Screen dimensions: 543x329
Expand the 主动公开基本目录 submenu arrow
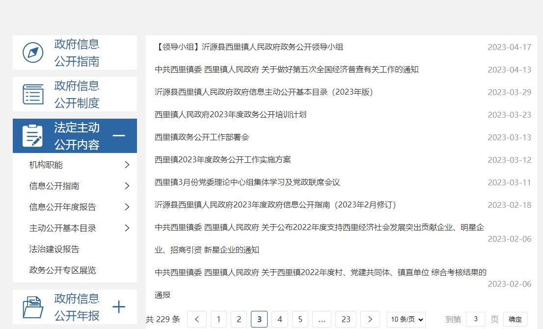pyautogui.click(x=127, y=228)
